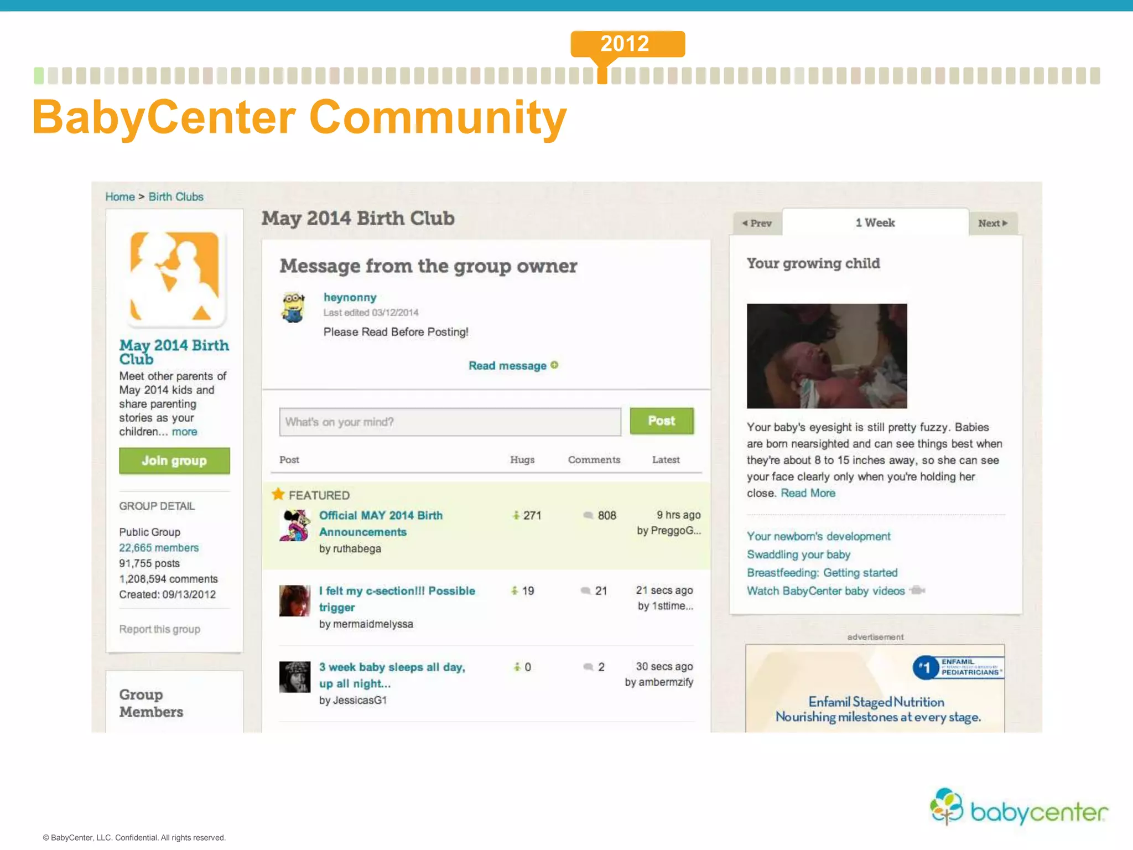This screenshot has height=850, width=1133.
Task: Click the hug icon beside 271
Action: [x=516, y=515]
